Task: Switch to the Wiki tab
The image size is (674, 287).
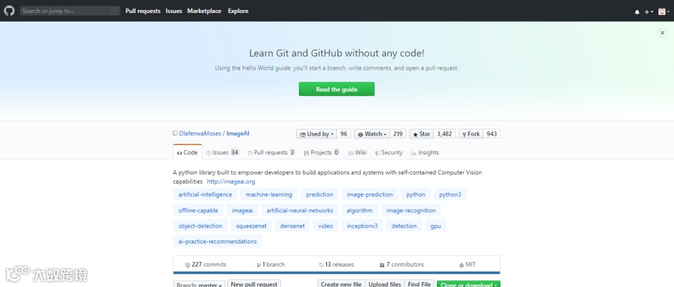Action: point(358,153)
